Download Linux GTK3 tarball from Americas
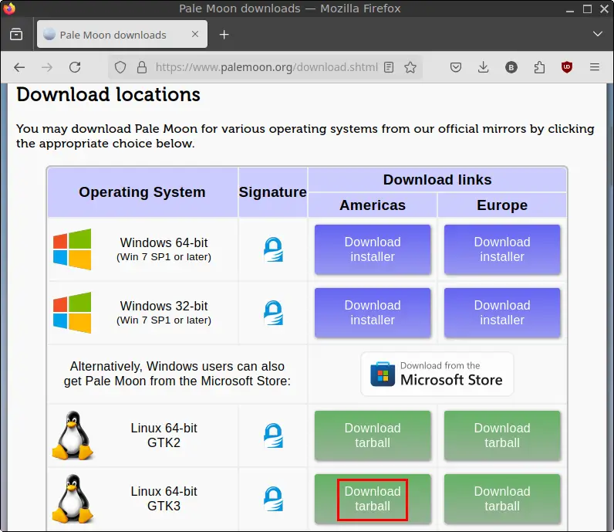The image size is (614, 532). click(373, 499)
